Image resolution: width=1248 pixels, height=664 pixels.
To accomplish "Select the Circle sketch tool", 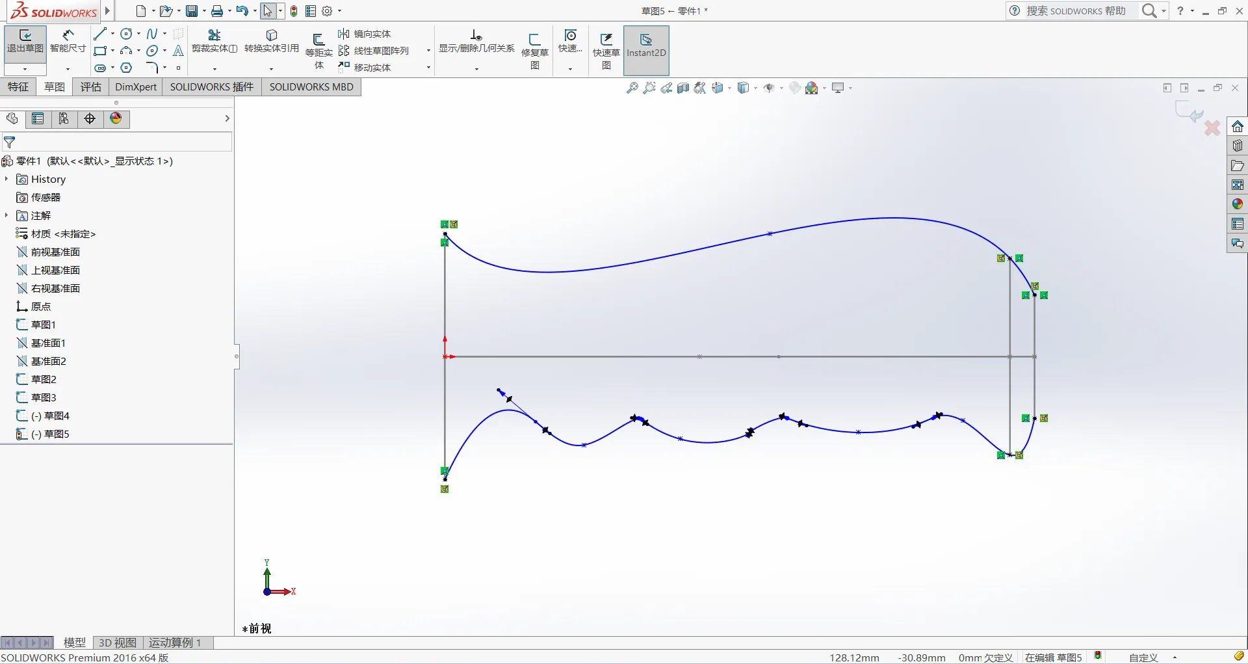I will pyautogui.click(x=127, y=34).
